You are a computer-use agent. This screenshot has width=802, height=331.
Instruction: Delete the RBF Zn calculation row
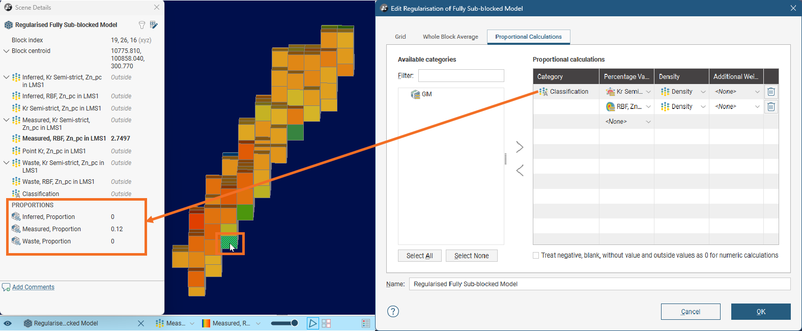click(x=771, y=106)
